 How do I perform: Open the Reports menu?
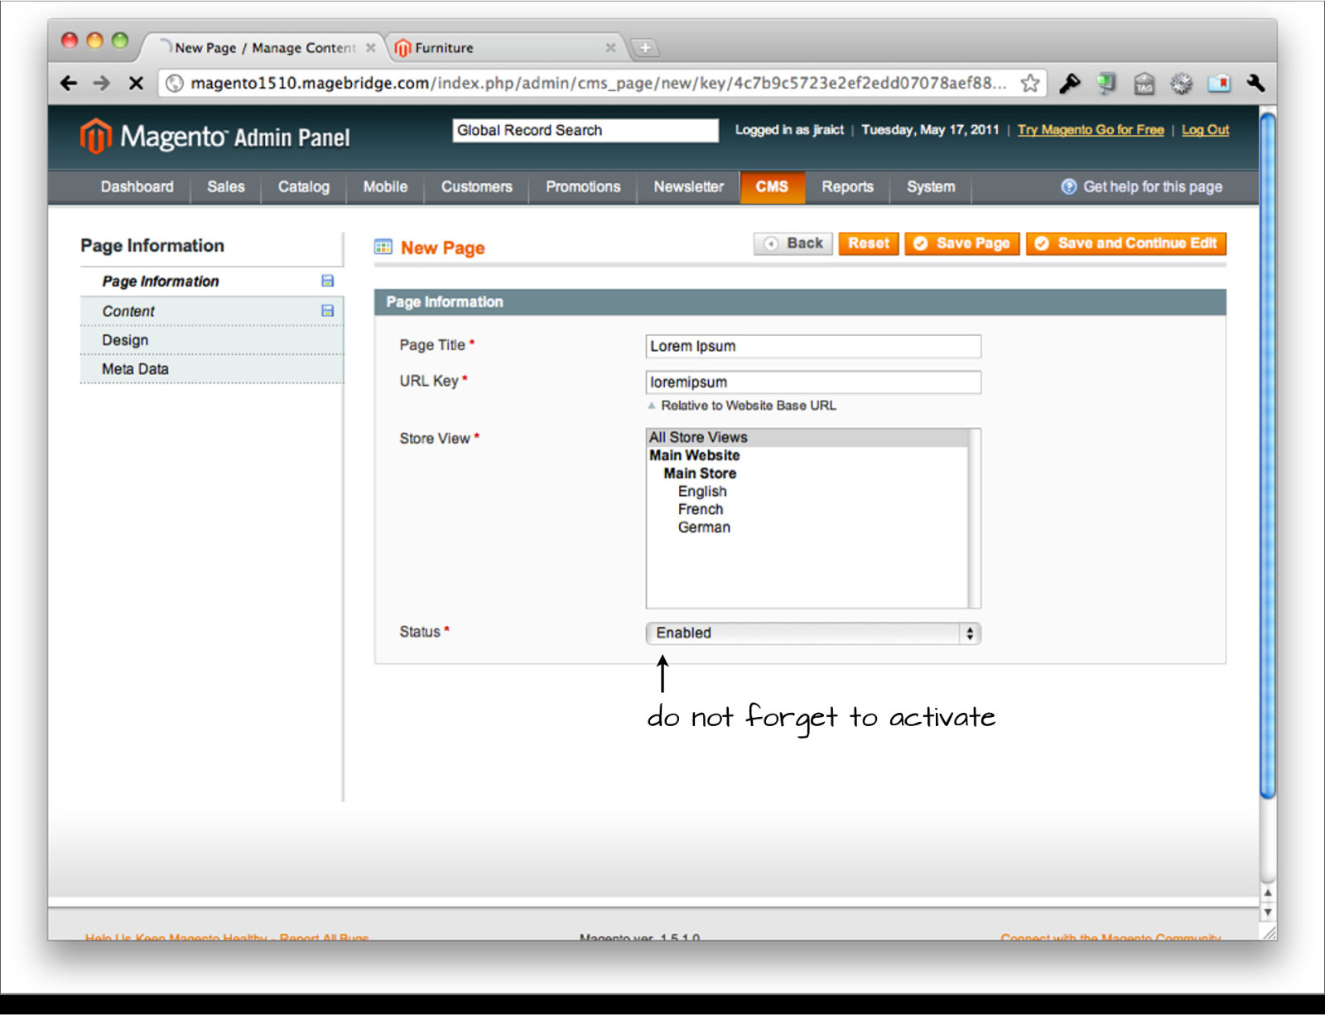click(847, 187)
